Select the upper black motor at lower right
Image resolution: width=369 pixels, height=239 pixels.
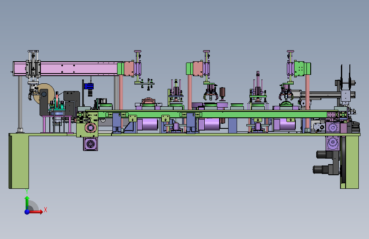point(324,154)
